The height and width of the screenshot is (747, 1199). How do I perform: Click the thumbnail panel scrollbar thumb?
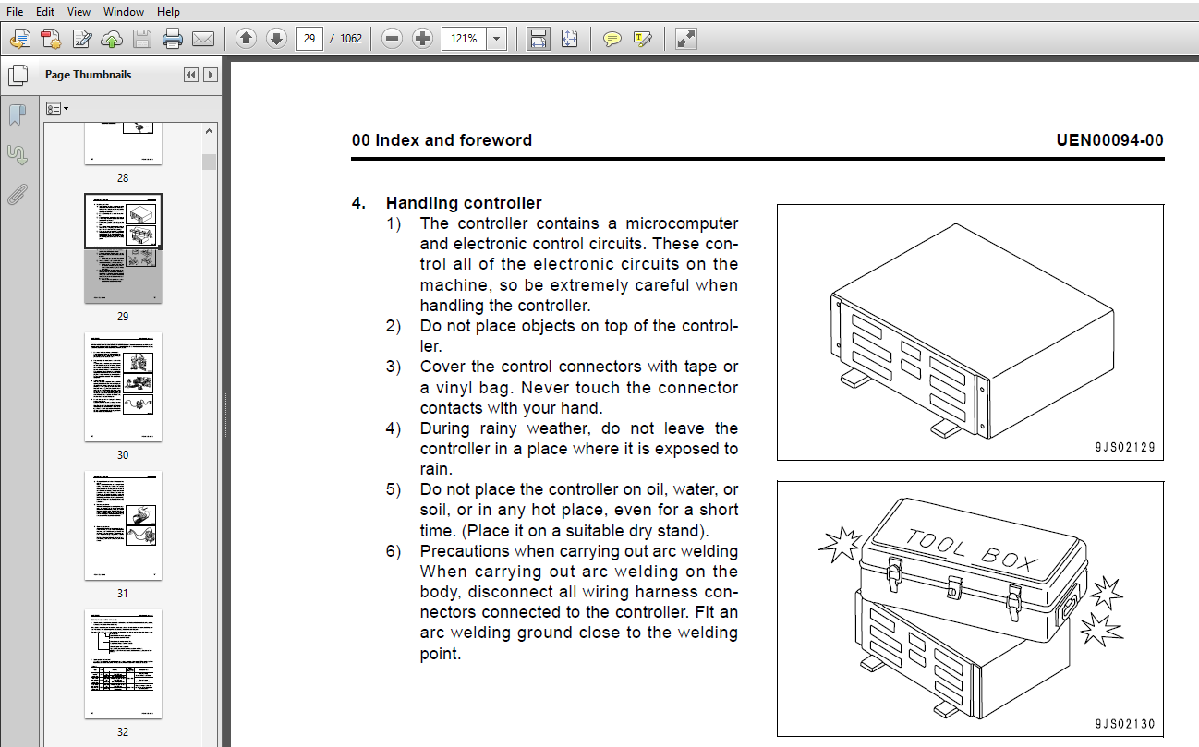click(x=210, y=162)
